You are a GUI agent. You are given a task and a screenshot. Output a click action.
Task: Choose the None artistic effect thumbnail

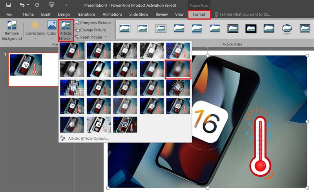click(72, 51)
